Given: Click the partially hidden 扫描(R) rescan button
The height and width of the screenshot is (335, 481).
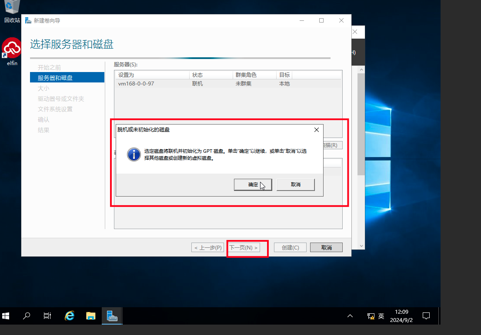Looking at the screenshot, I should pyautogui.click(x=333, y=145).
